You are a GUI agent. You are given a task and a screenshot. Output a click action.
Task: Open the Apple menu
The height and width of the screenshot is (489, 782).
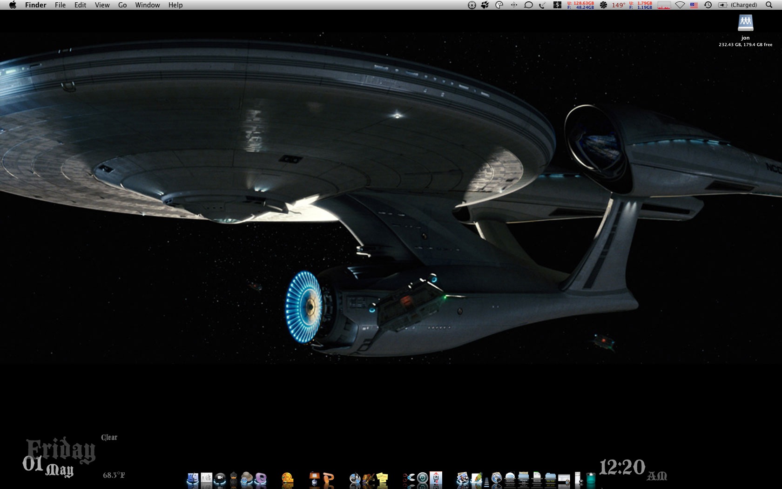pyautogui.click(x=13, y=5)
